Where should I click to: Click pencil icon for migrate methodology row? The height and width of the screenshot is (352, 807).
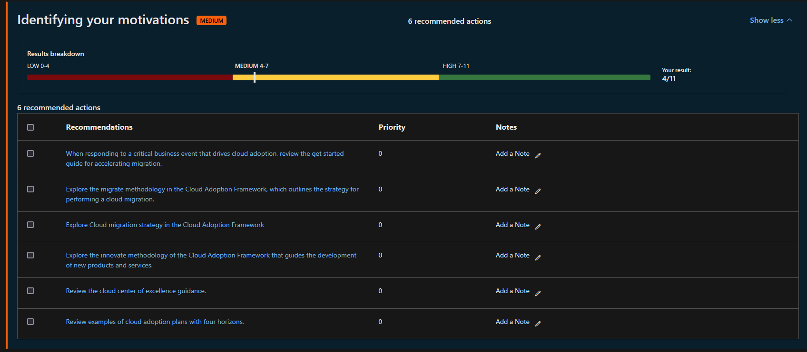(x=538, y=191)
